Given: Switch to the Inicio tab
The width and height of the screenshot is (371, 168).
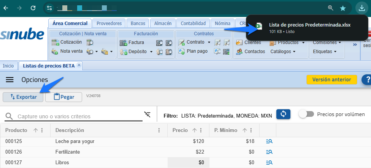Looking at the screenshot, I should 8,66.
